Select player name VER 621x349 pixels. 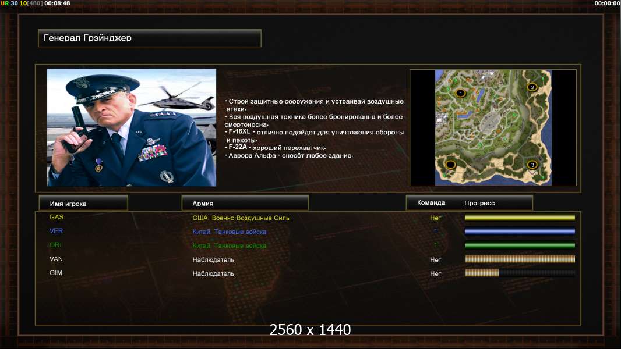(x=56, y=231)
